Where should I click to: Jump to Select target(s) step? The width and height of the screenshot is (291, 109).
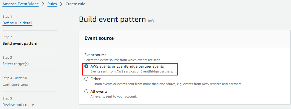click(x=16, y=64)
